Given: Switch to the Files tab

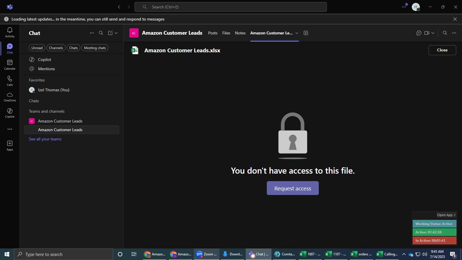Looking at the screenshot, I should coord(226,33).
